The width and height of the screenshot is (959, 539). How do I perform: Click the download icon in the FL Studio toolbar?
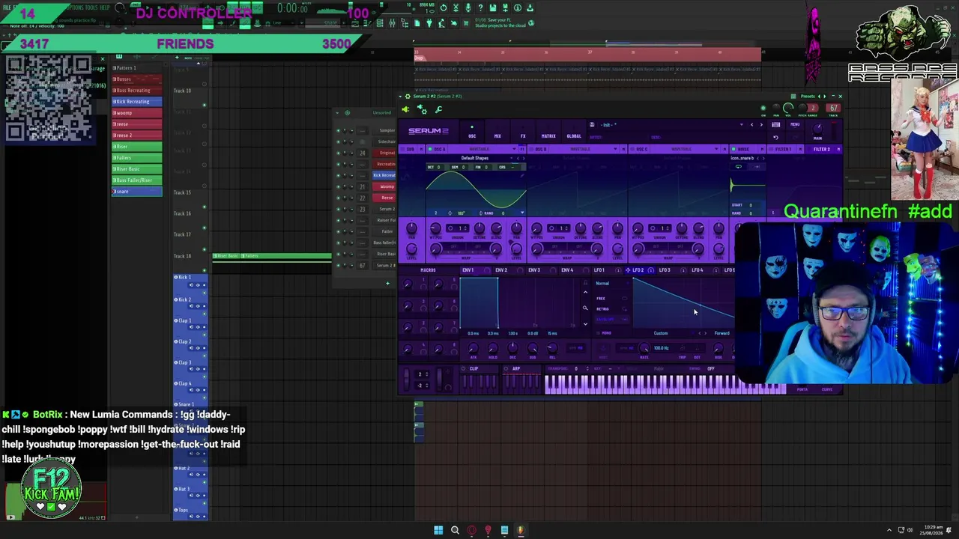click(530, 7)
